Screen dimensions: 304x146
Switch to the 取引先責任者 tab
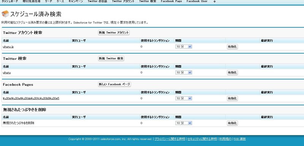32,2
